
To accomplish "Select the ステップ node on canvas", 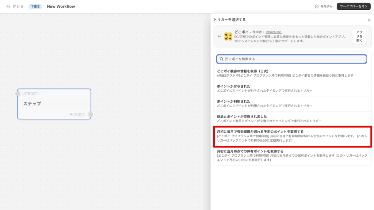I will point(54,104).
